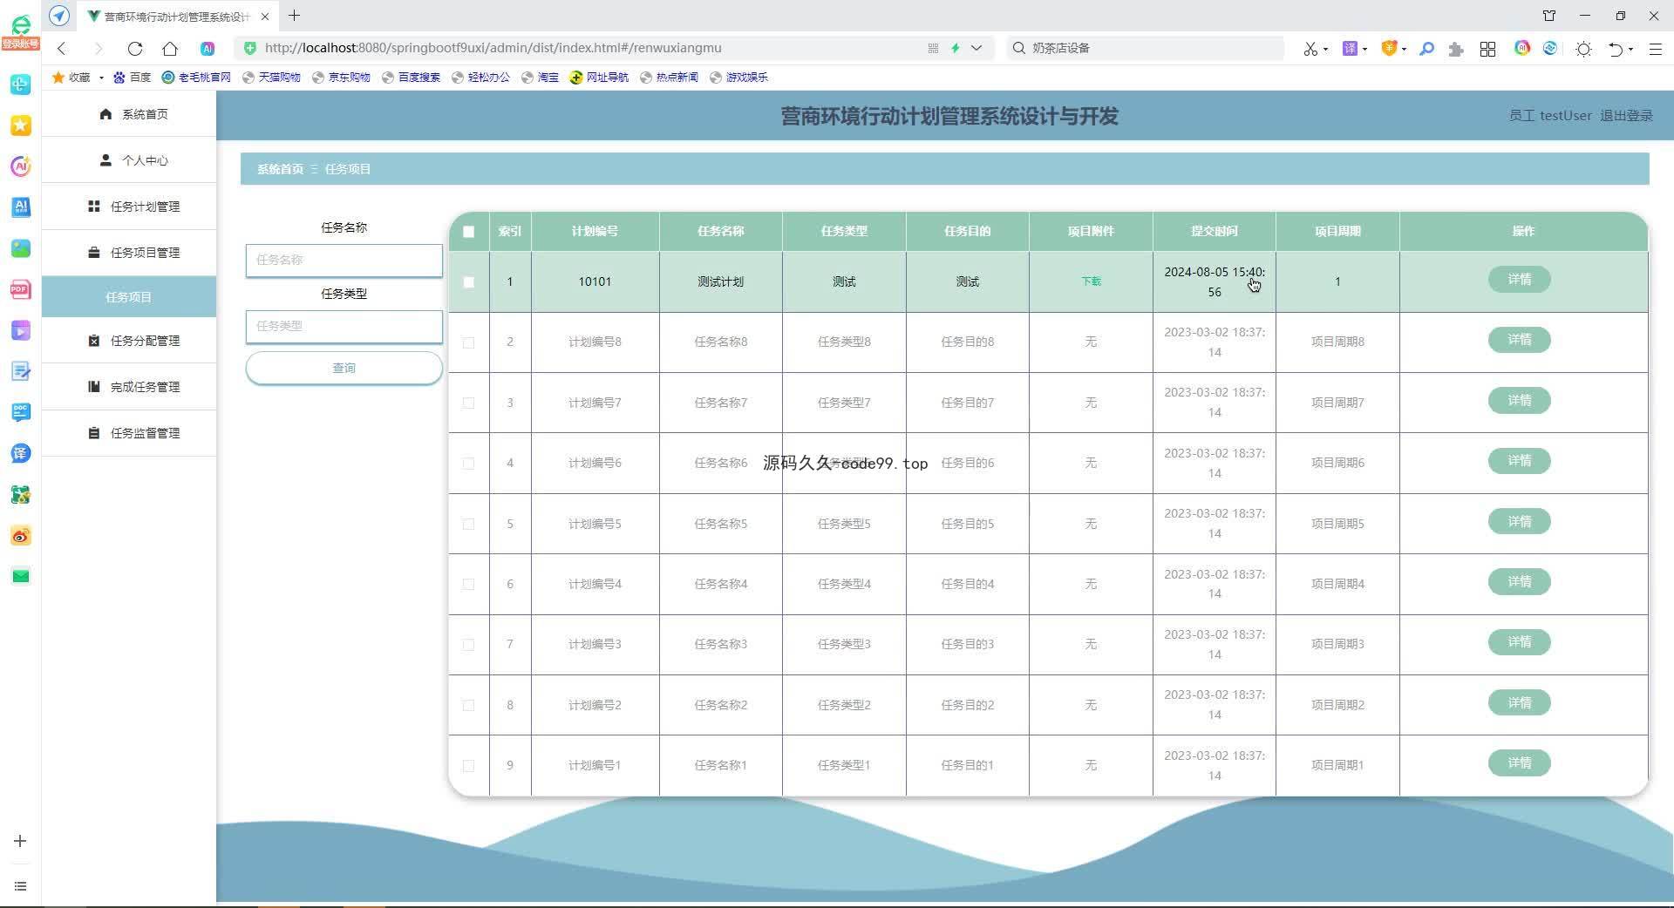Click the browser reload icon
Image resolution: width=1674 pixels, height=908 pixels.
(134, 49)
